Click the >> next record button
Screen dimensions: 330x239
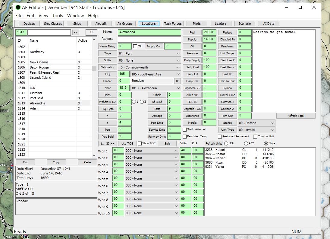pyautogui.click(x=76, y=33)
